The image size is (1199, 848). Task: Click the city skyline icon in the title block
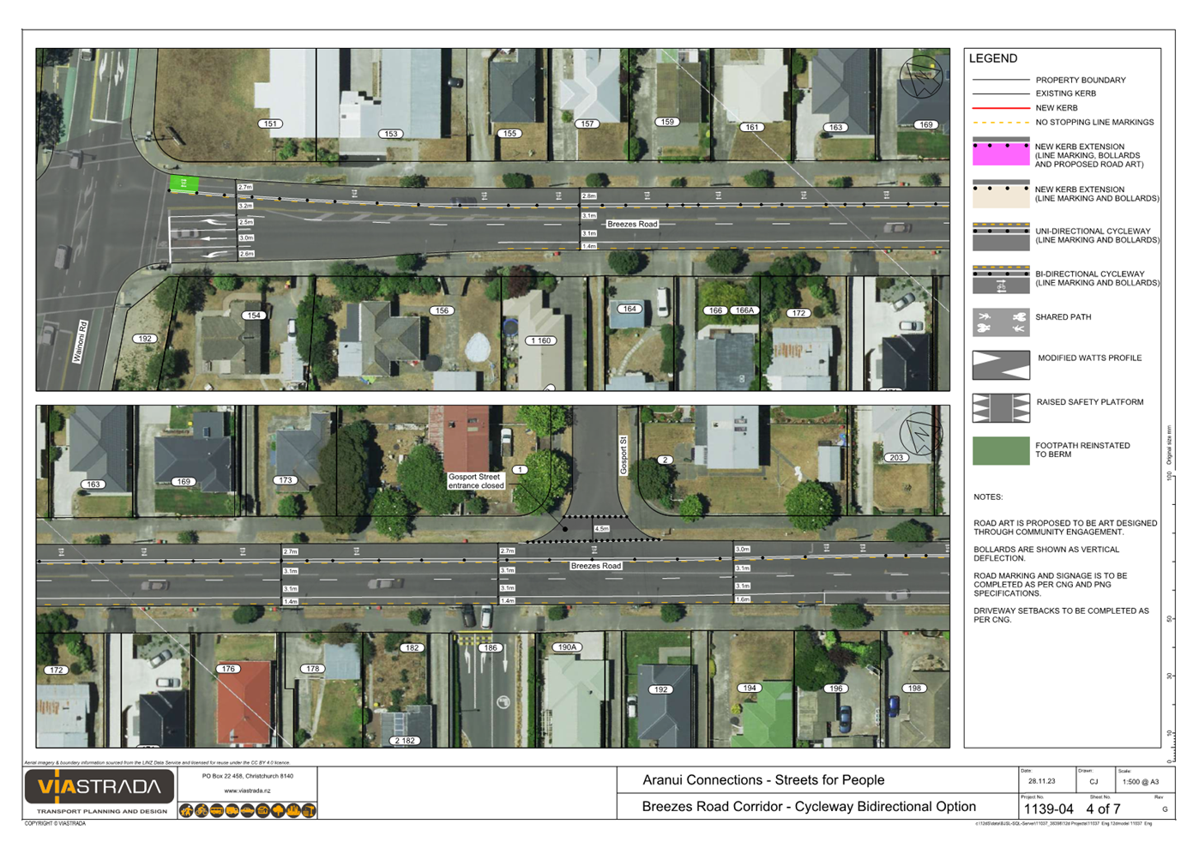point(292,810)
